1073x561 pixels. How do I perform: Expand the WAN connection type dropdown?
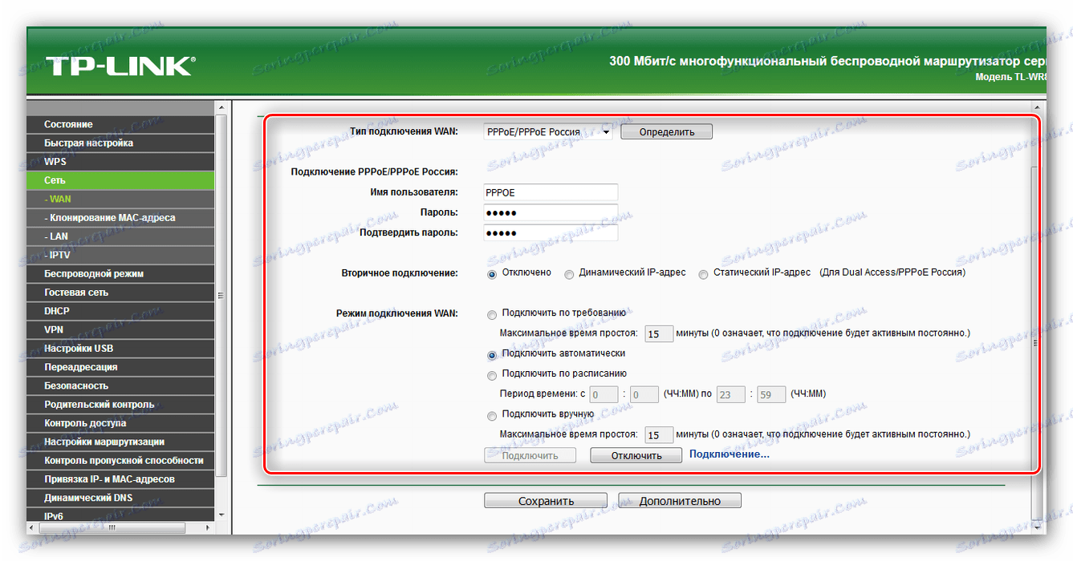[547, 131]
